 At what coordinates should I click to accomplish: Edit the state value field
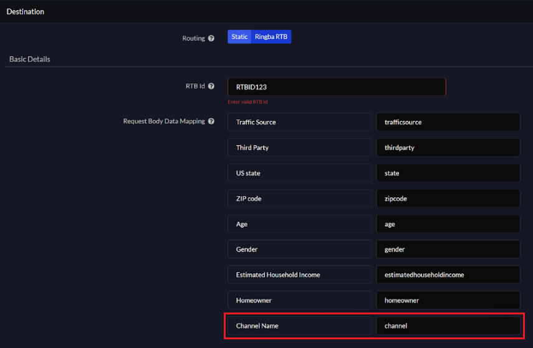[x=448, y=173]
